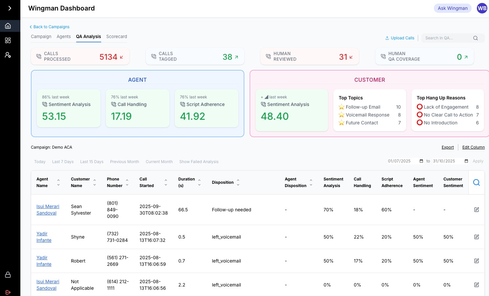Edit the Sean Sylvester call row
The width and height of the screenshot is (489, 296).
click(x=476, y=210)
